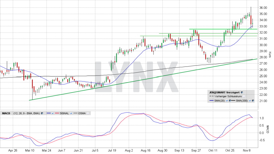This screenshot has width=274, height=154.
Task: Click the MACD parameters settings icon
Action: 42,113
